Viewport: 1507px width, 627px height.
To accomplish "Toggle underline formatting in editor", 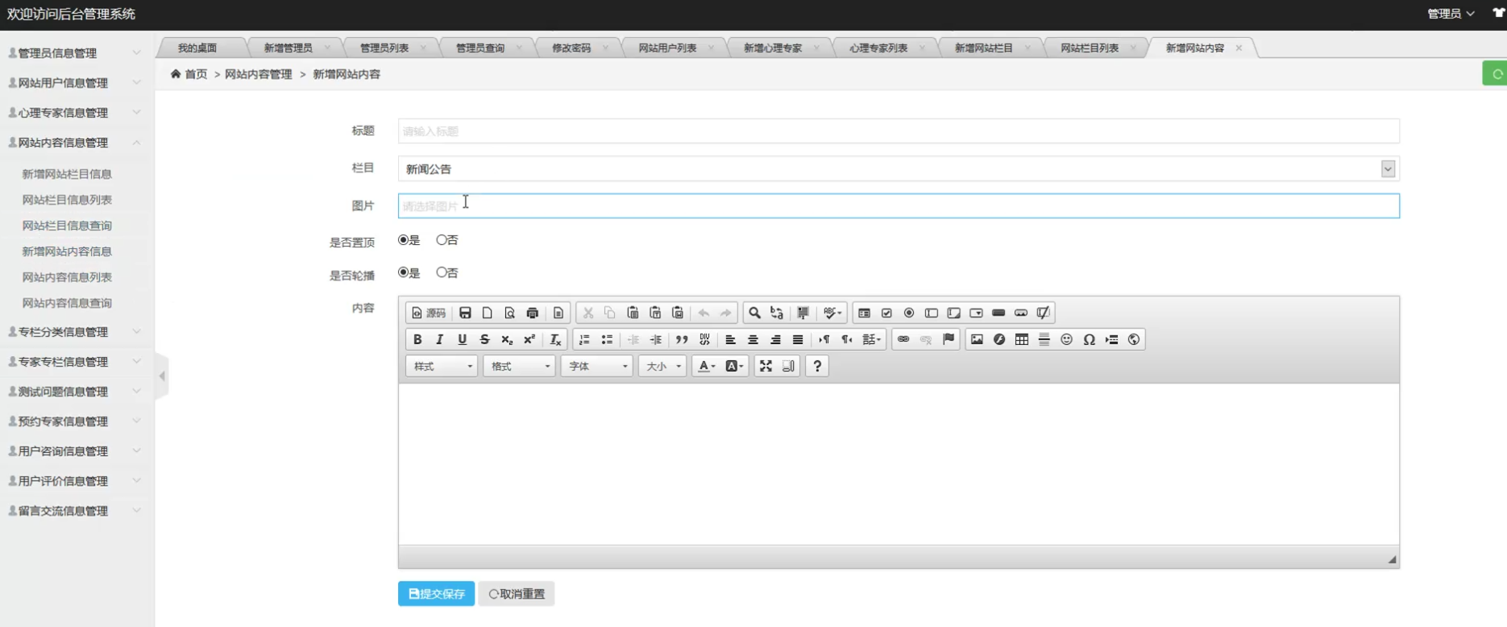I will tap(463, 339).
